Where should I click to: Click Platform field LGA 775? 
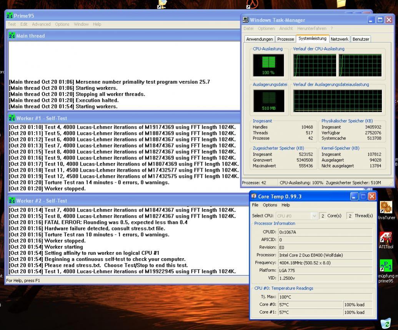(325, 270)
